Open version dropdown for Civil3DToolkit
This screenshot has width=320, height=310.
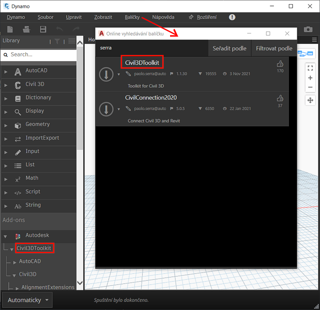click(118, 75)
